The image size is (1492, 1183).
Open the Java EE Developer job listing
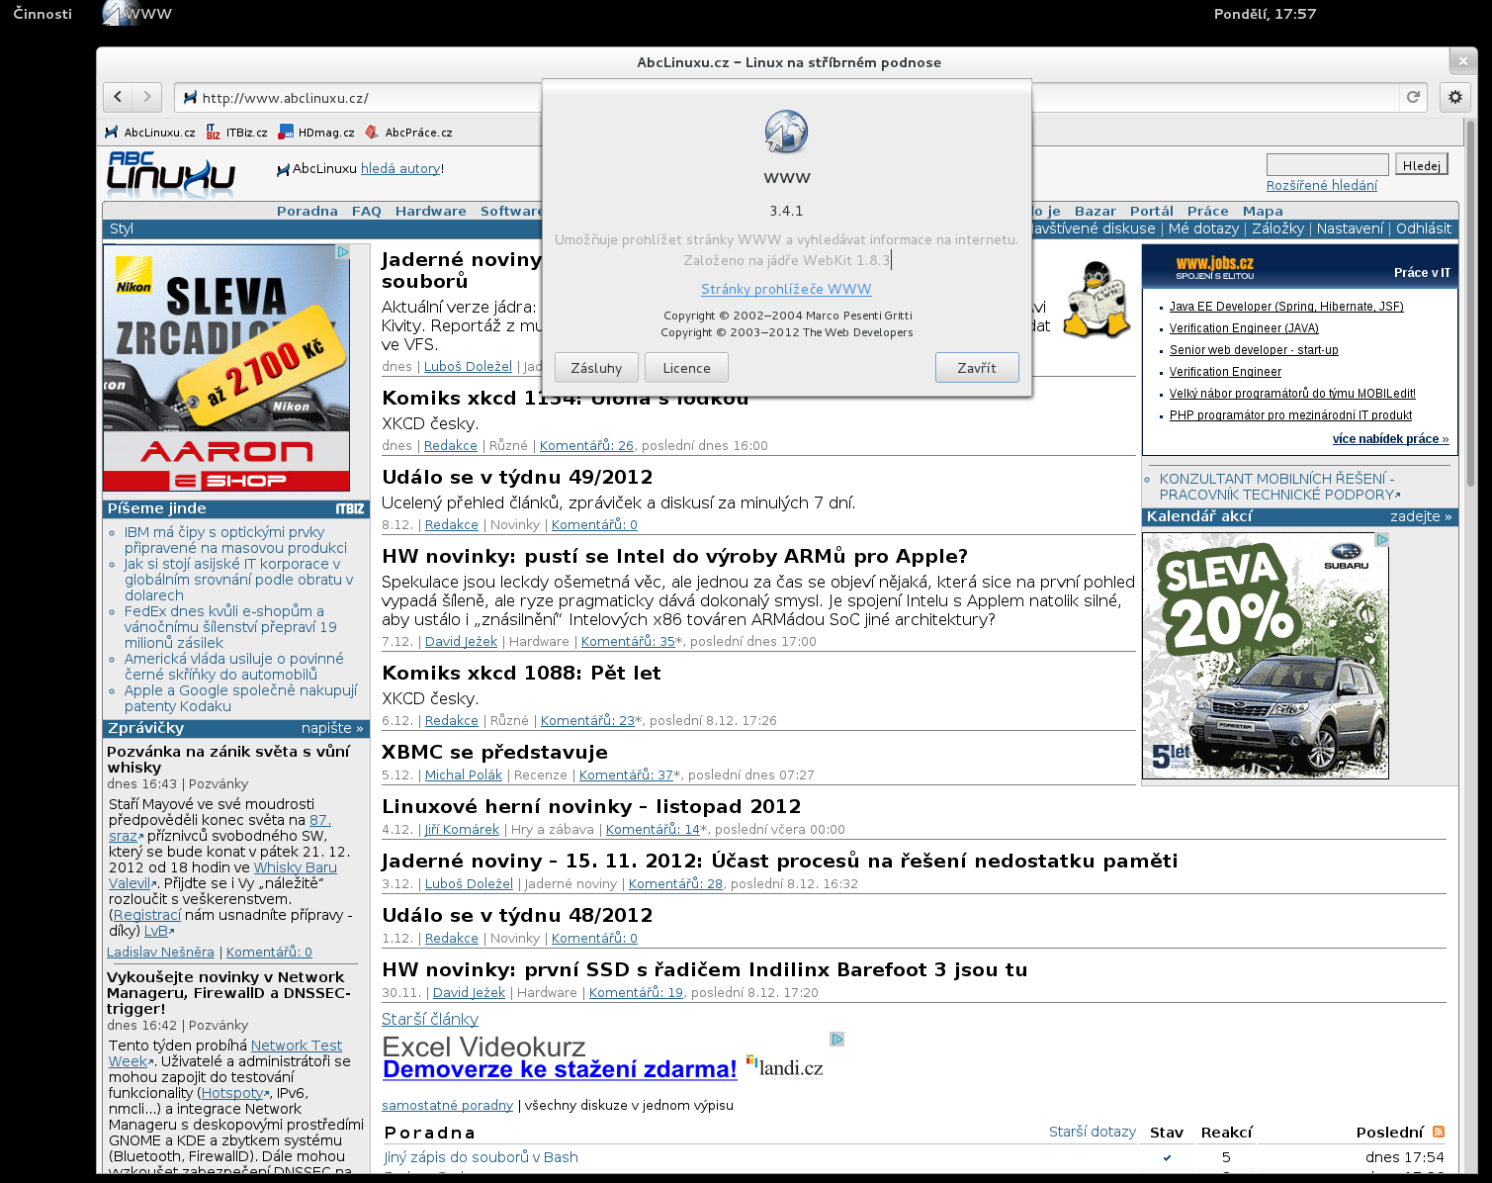[x=1286, y=307]
